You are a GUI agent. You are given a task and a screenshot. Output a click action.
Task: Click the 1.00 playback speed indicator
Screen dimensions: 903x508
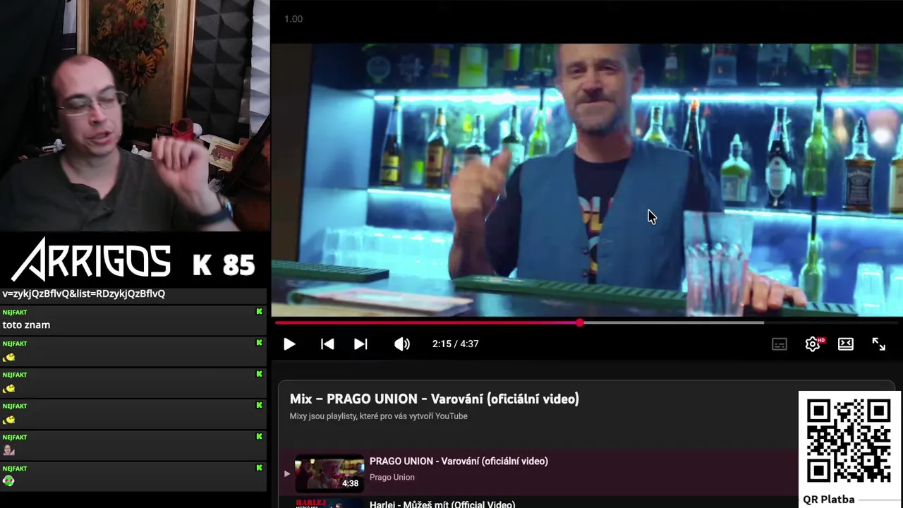(293, 19)
